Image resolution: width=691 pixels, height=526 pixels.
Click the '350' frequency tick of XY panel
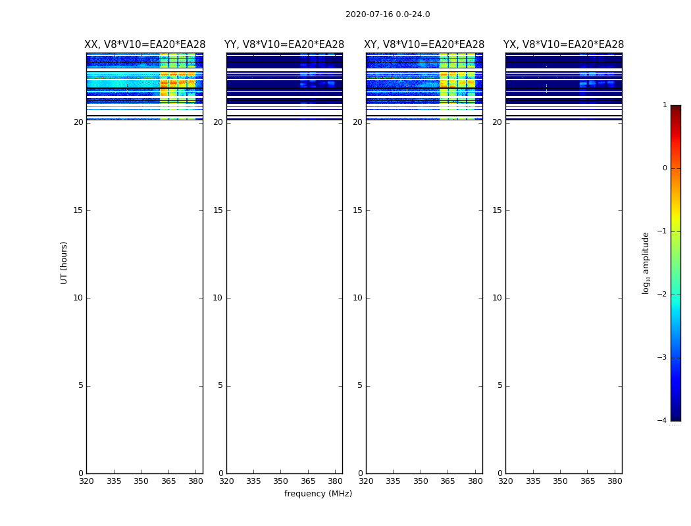(x=421, y=481)
